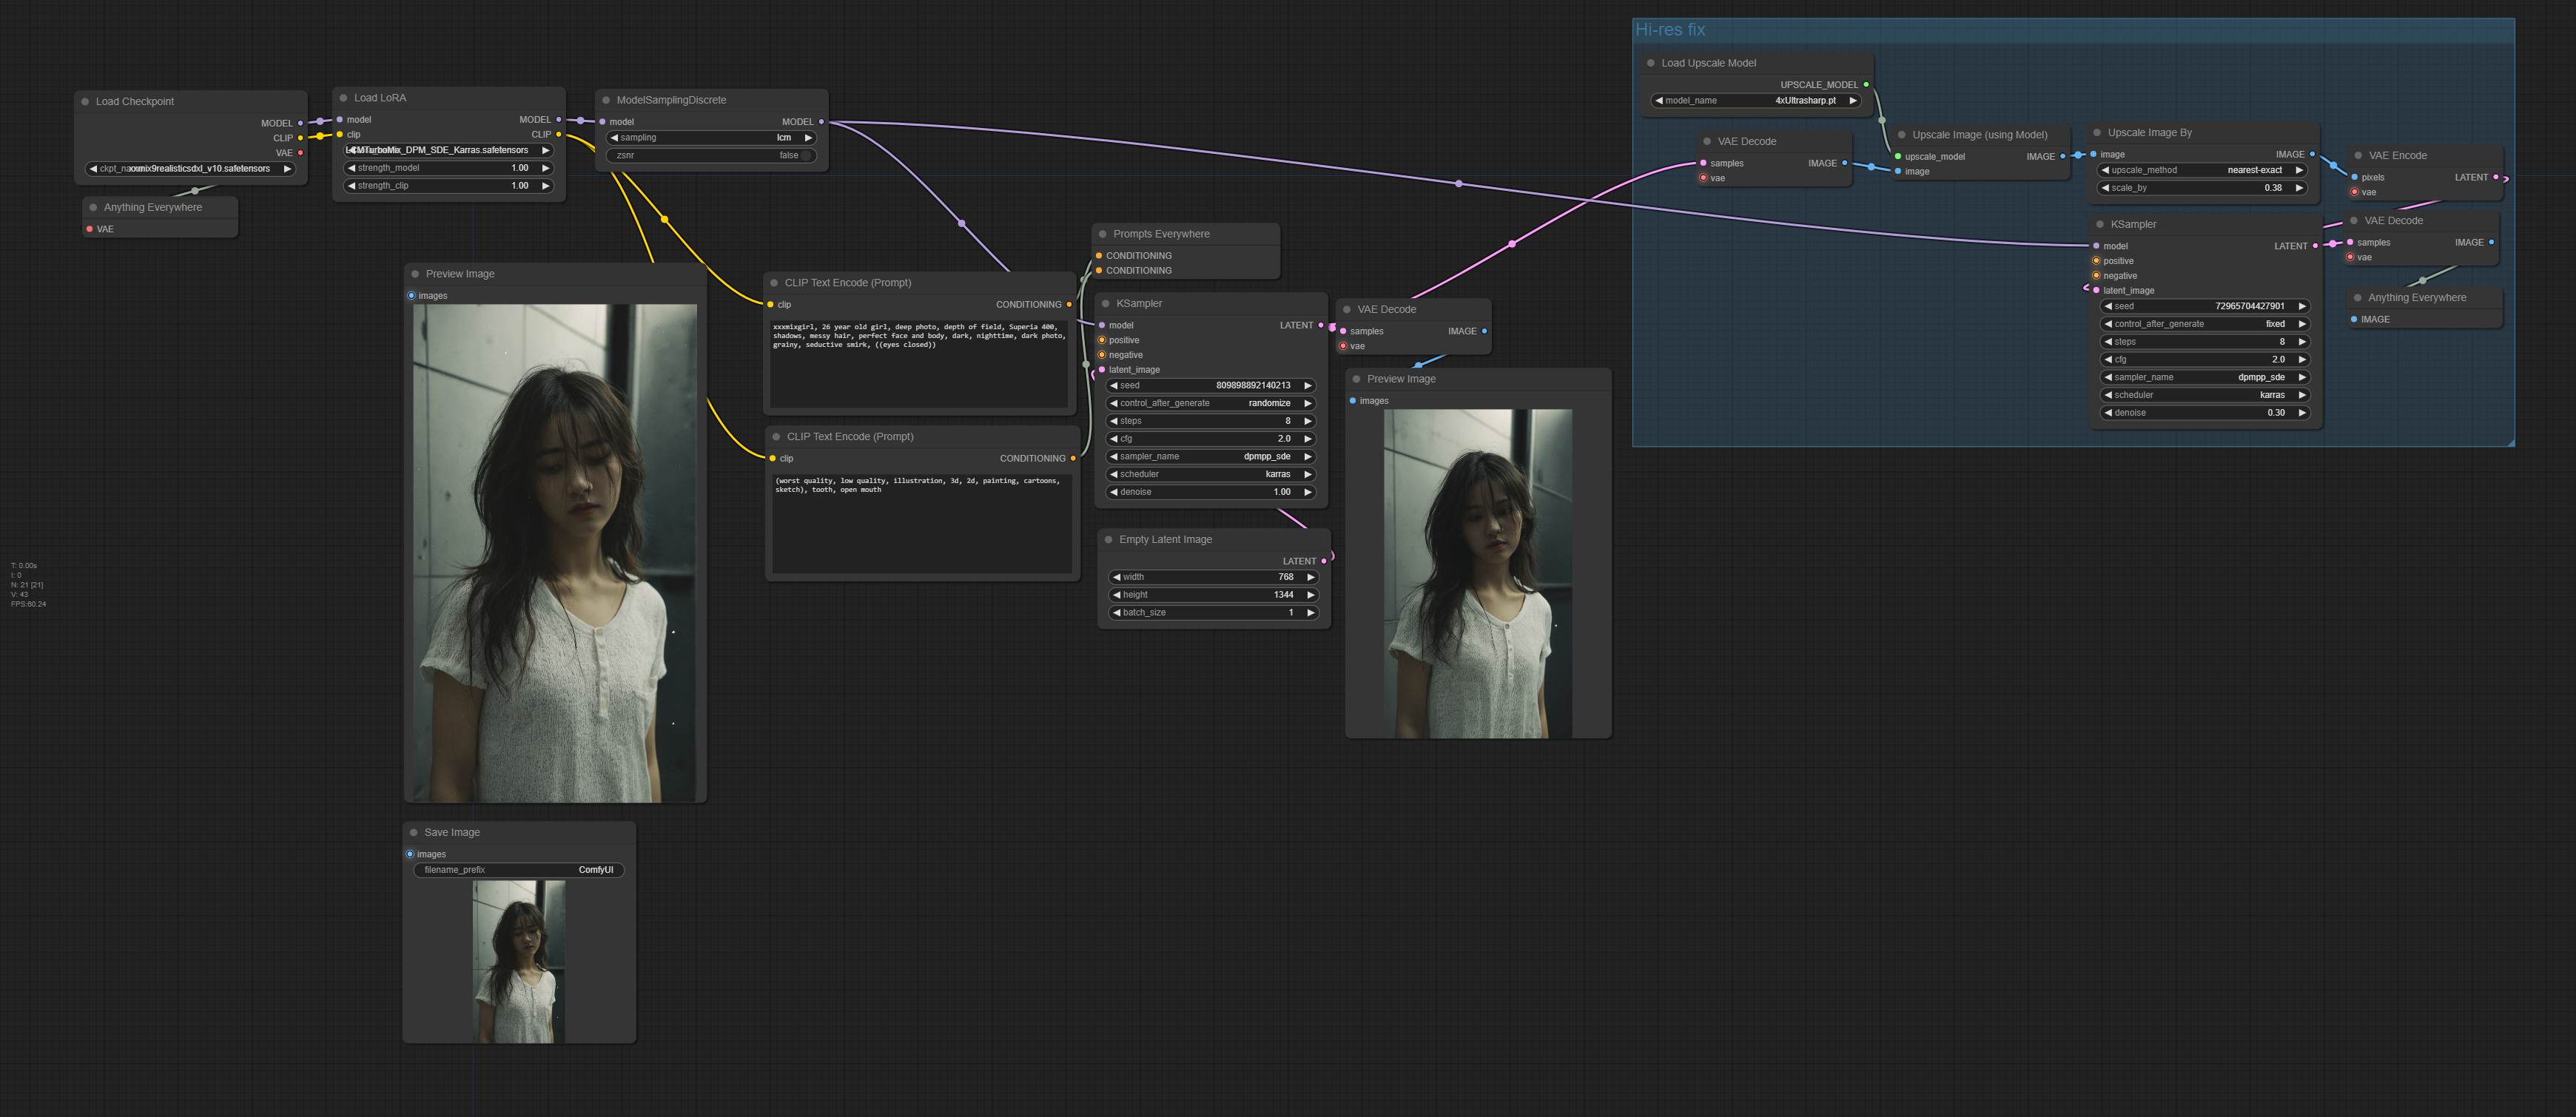Open the scheduler karras dropdown in Hi-res fix KSampler
2576x1117 pixels.
click(2204, 395)
